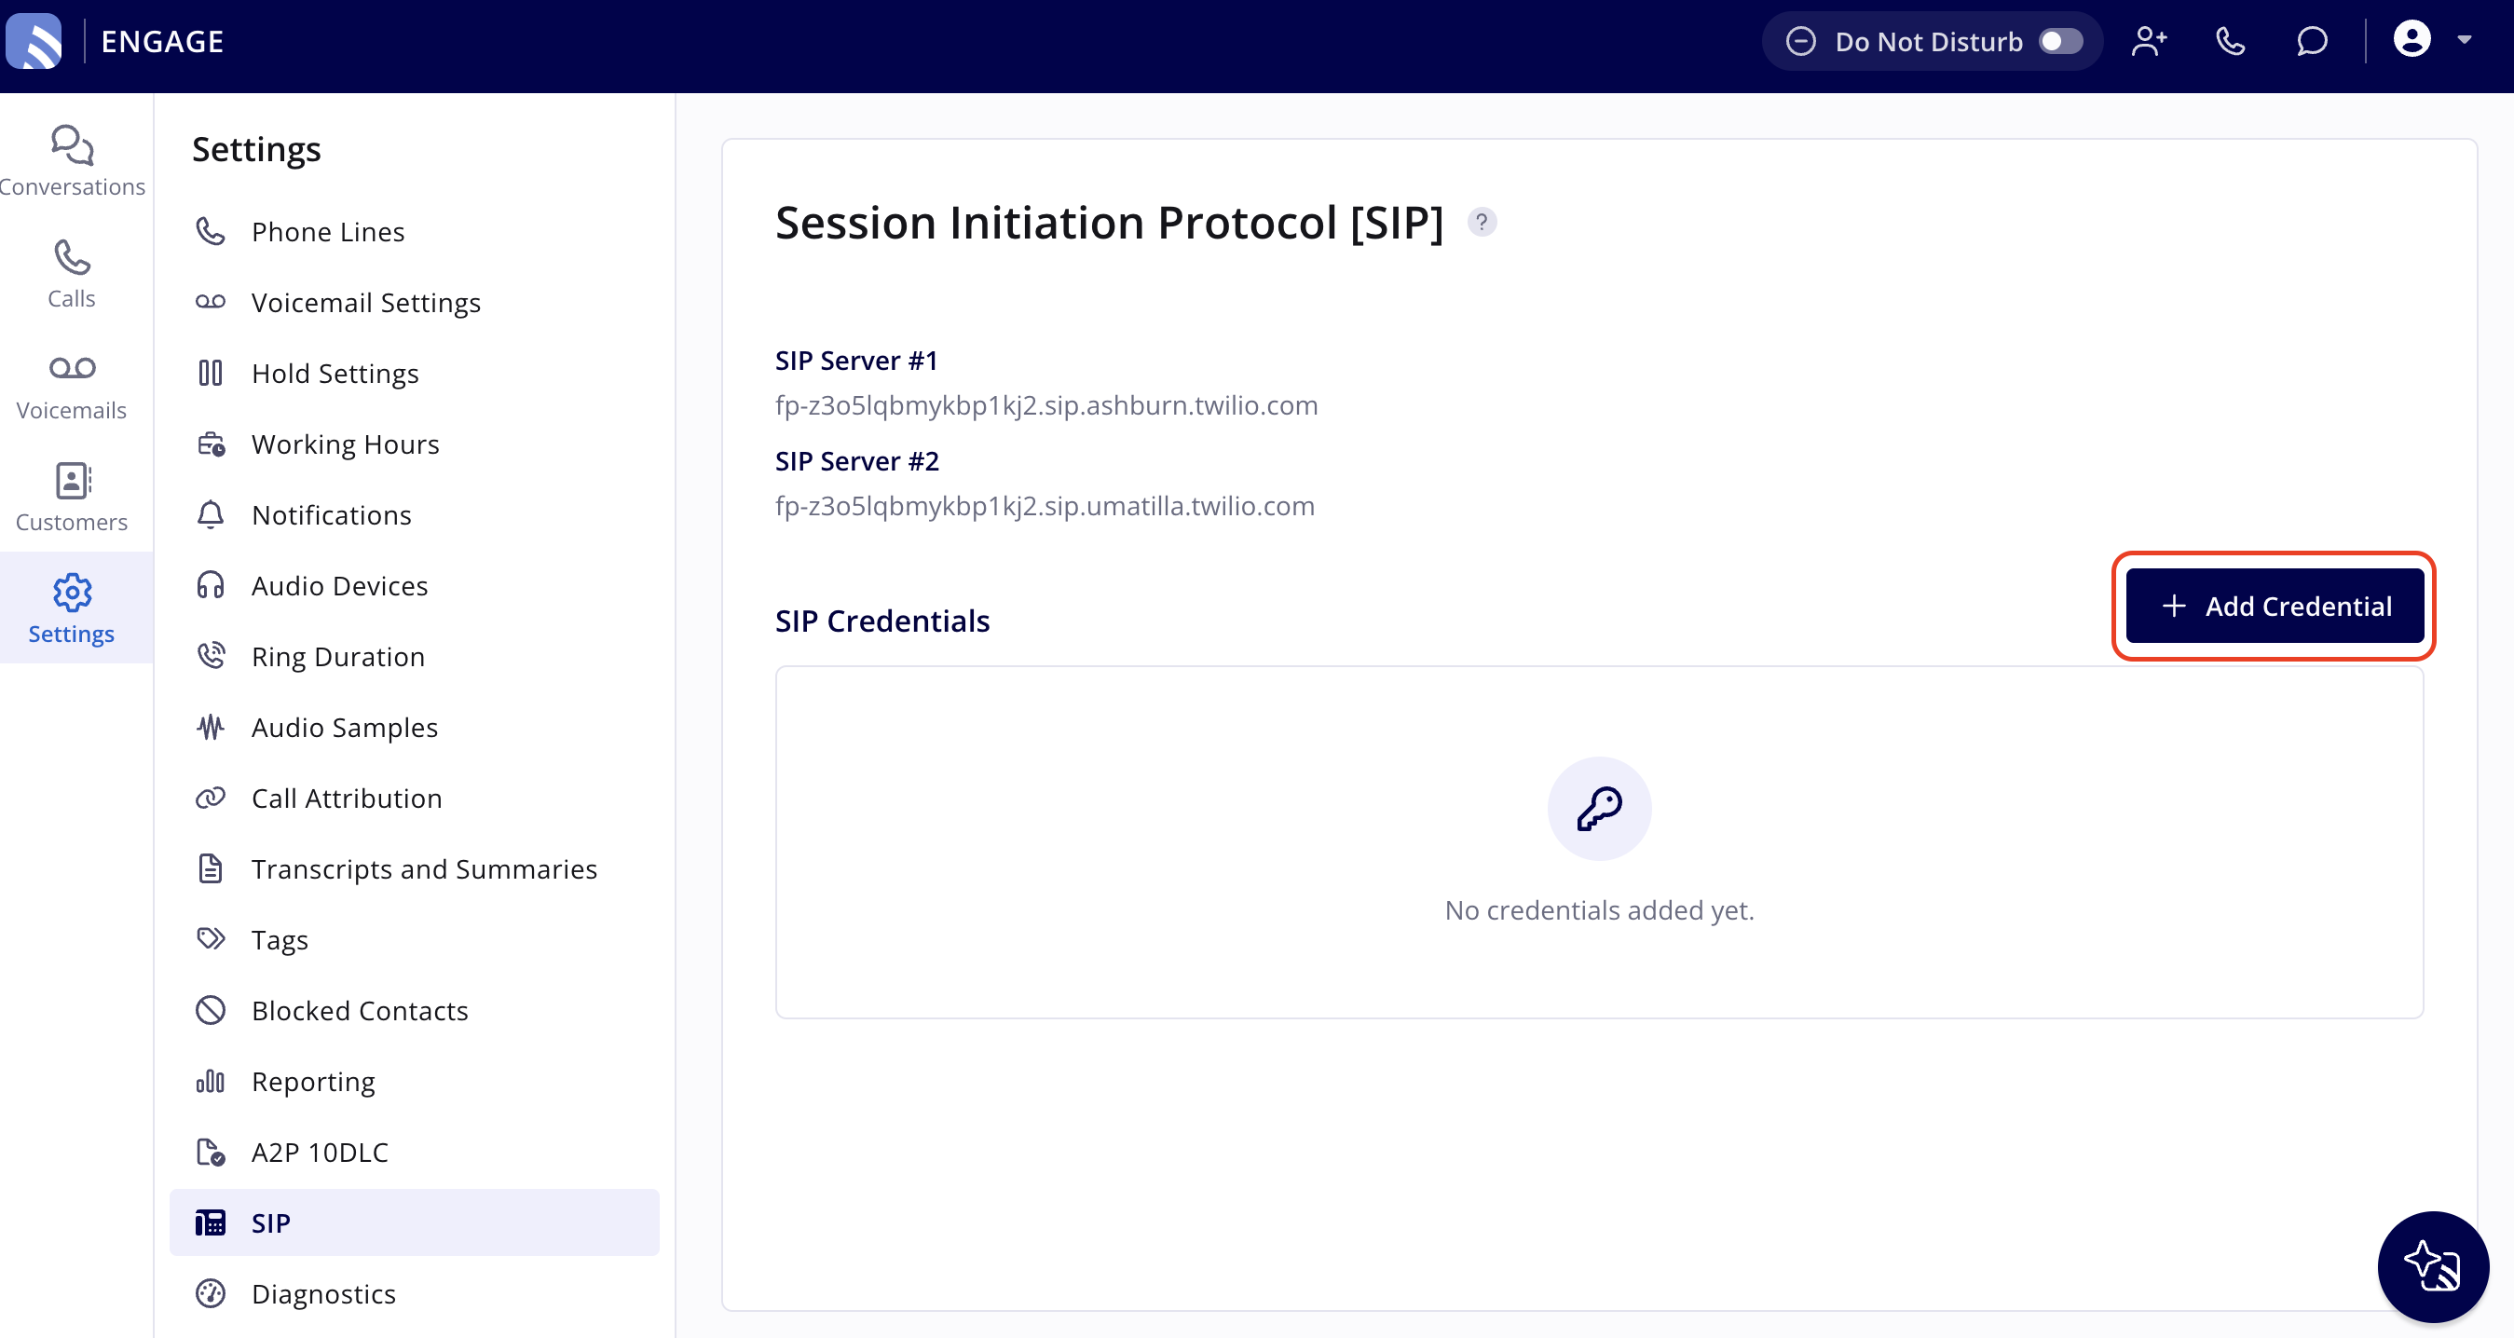Select the SIP menu item
The width and height of the screenshot is (2514, 1338).
414,1222
